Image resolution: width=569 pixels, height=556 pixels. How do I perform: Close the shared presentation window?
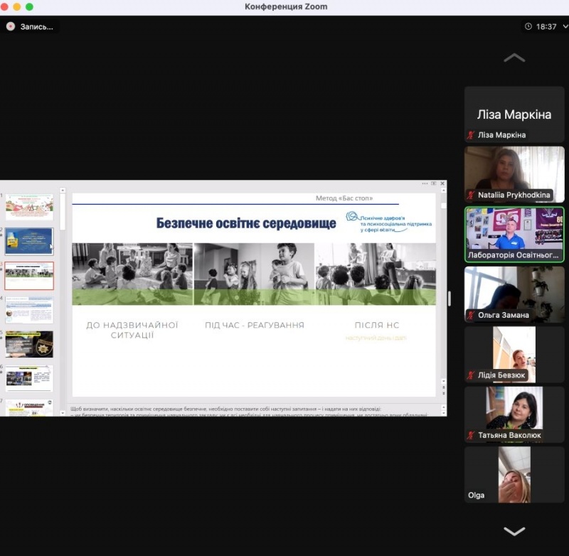[x=442, y=183]
